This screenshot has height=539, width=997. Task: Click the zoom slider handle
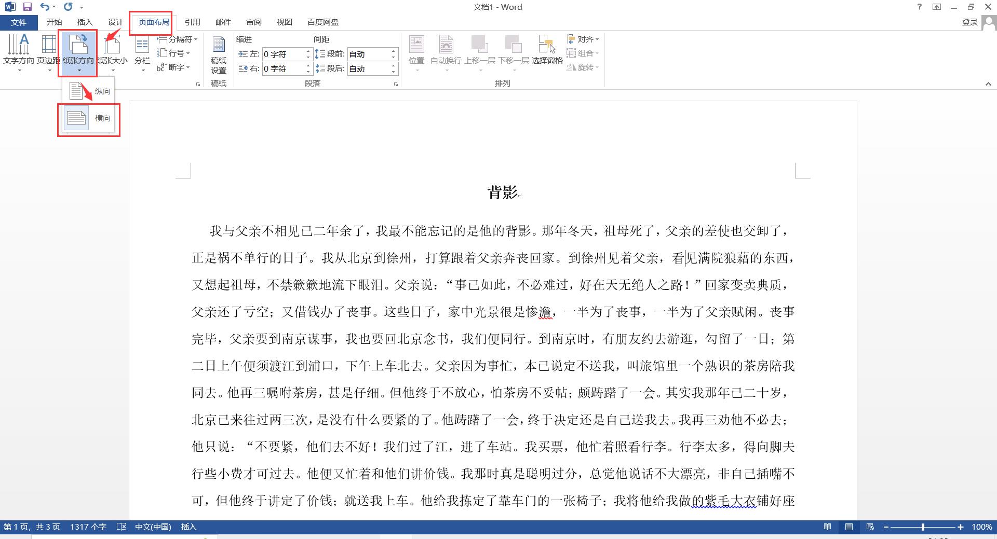(923, 527)
